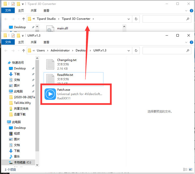This screenshot has width=195, height=174.
Task: Expand chevron after Tipard Studio in breadcrumb
Action: click(59, 19)
